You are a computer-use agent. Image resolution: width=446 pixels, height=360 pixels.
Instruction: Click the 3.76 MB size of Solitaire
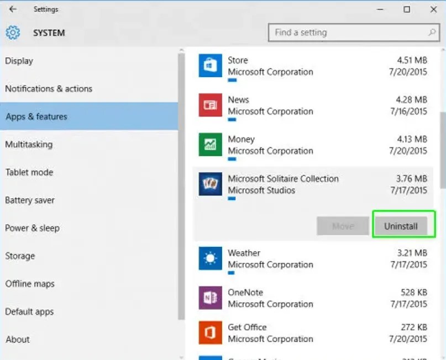click(412, 179)
